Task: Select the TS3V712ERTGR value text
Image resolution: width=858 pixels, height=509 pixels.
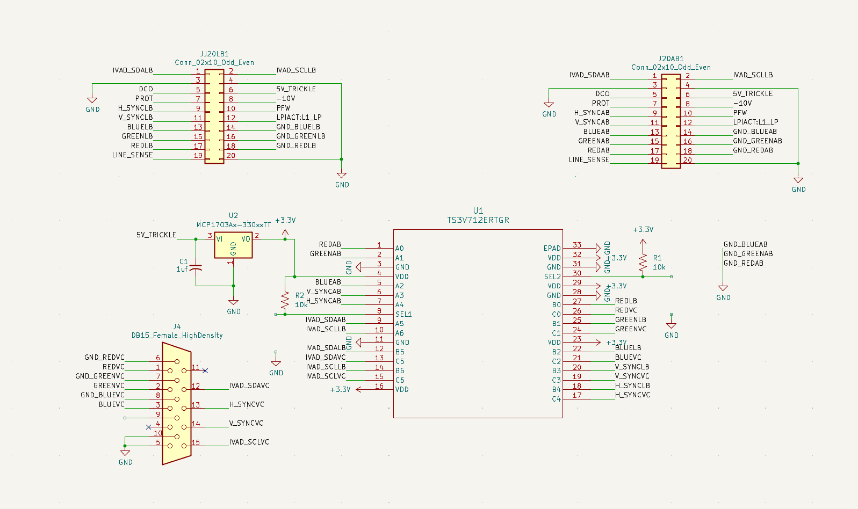Action: pyautogui.click(x=478, y=220)
